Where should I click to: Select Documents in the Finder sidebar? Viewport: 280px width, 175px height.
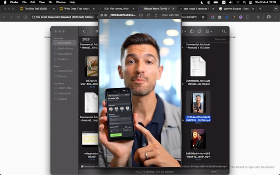coord(65,54)
